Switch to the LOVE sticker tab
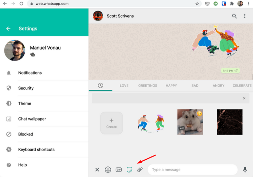 pyautogui.click(x=124, y=86)
